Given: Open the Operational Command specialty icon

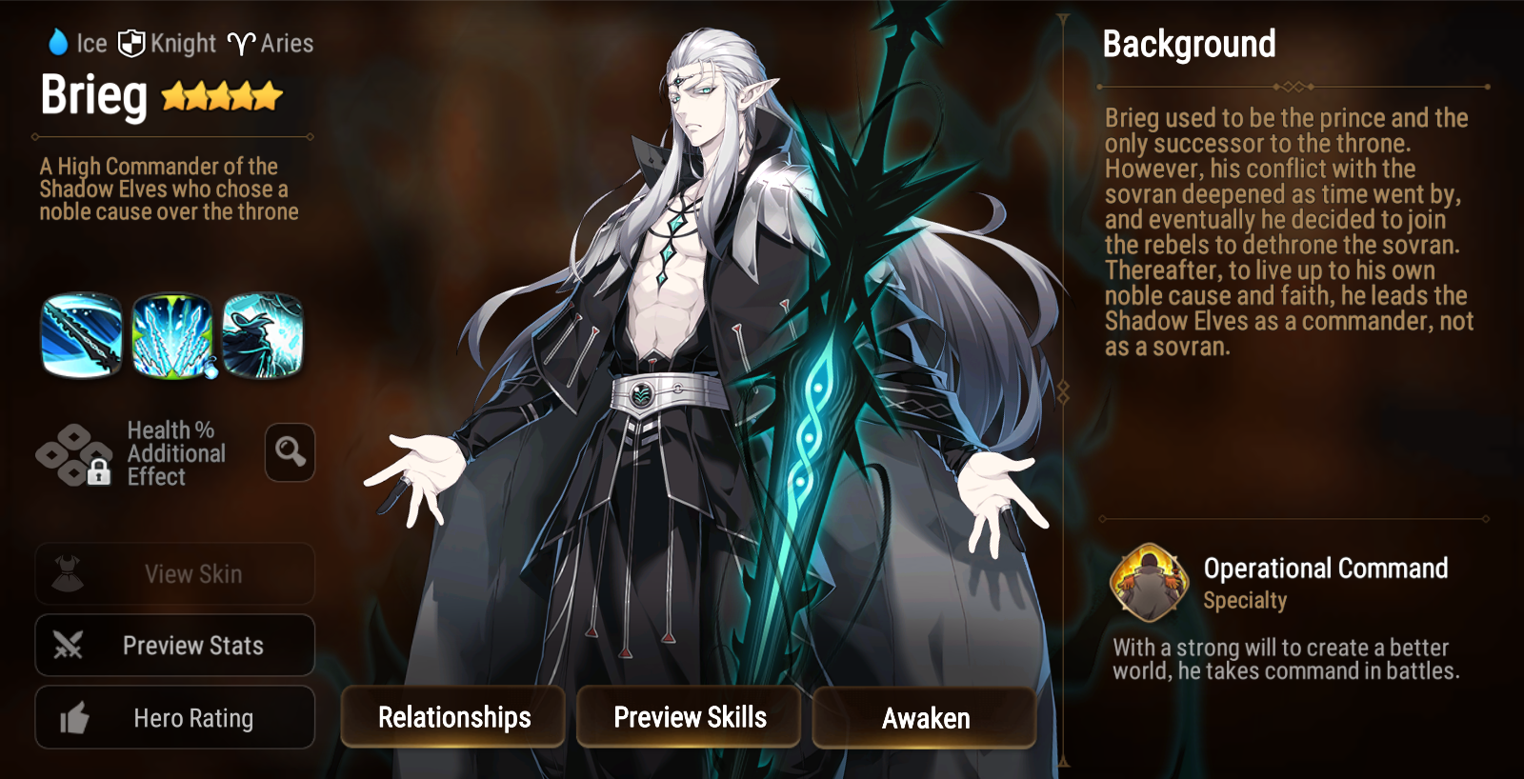Looking at the screenshot, I should 1150,582.
